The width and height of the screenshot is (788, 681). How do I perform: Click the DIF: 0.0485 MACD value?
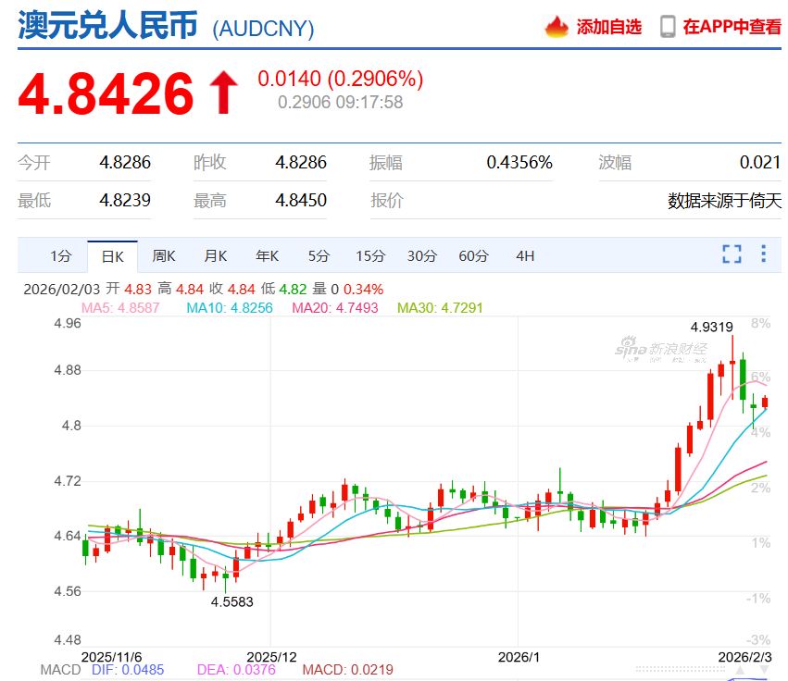point(128,670)
